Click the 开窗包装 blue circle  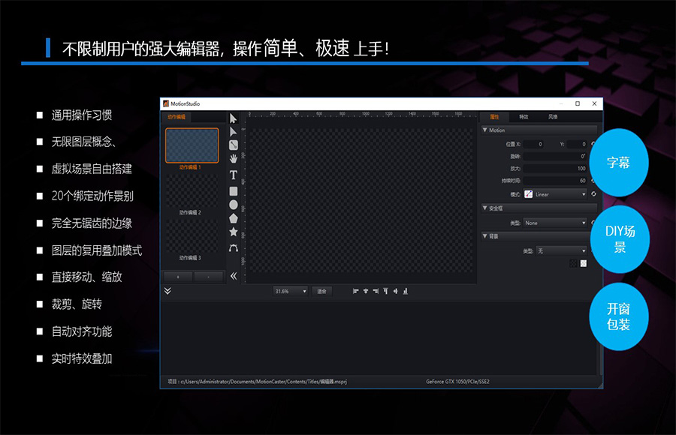[619, 316]
